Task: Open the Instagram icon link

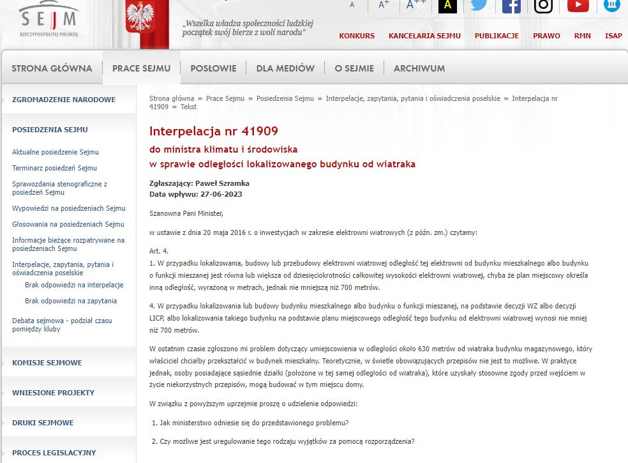Action: (543, 5)
